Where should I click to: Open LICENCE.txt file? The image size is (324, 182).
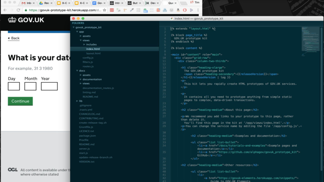87,131
